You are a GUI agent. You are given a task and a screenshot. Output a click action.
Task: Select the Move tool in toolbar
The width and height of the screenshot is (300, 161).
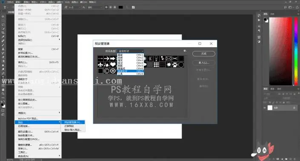[x=3, y=17]
